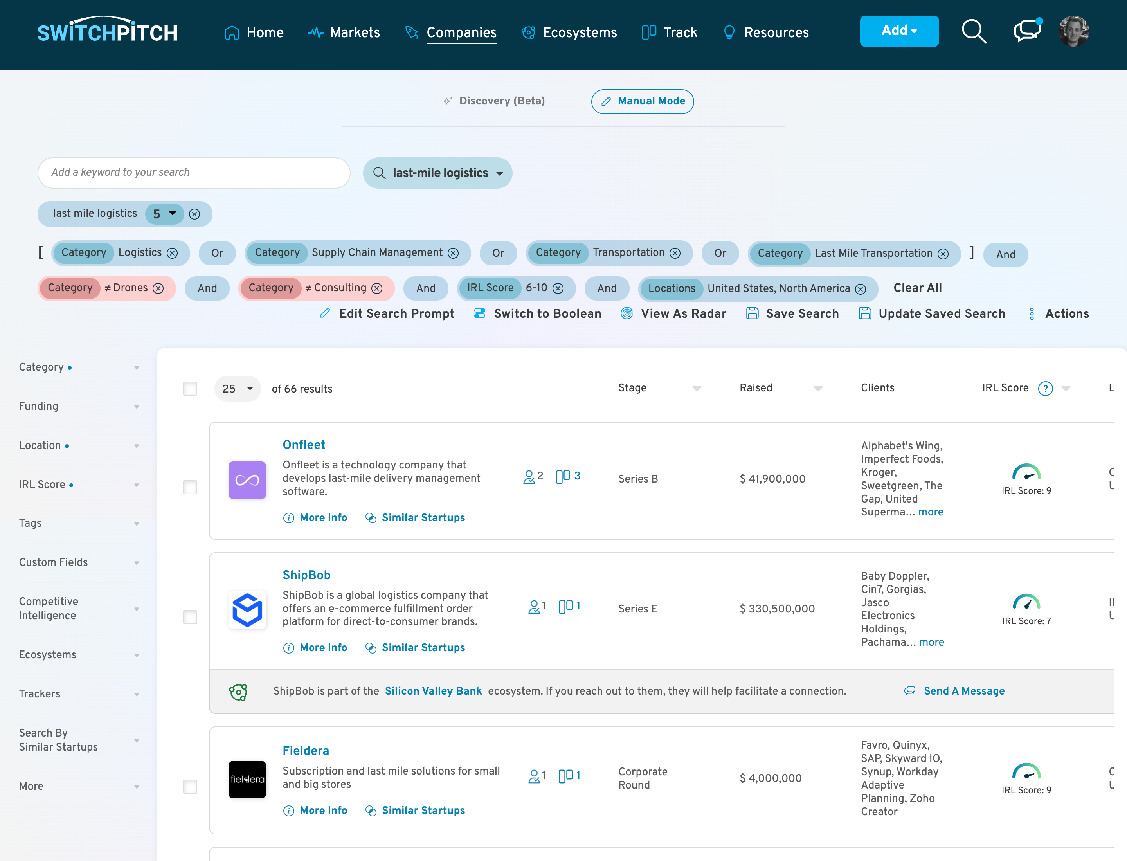
Task: Open the Add dropdown button
Action: tap(899, 31)
